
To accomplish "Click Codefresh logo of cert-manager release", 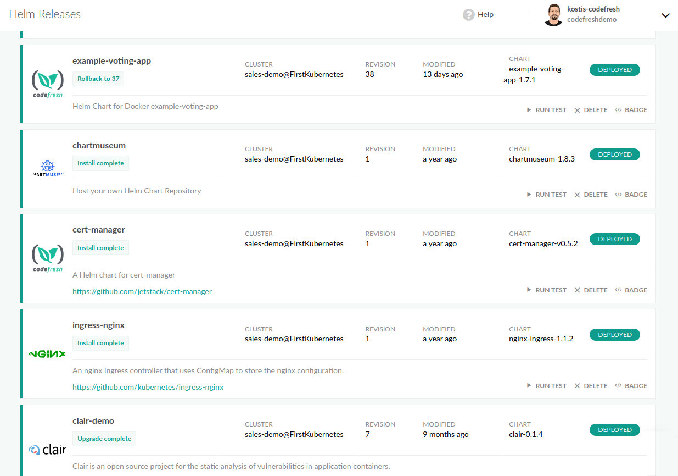I will [48, 258].
